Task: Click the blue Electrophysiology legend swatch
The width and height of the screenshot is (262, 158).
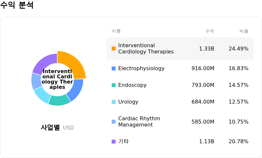Action: click(x=114, y=69)
